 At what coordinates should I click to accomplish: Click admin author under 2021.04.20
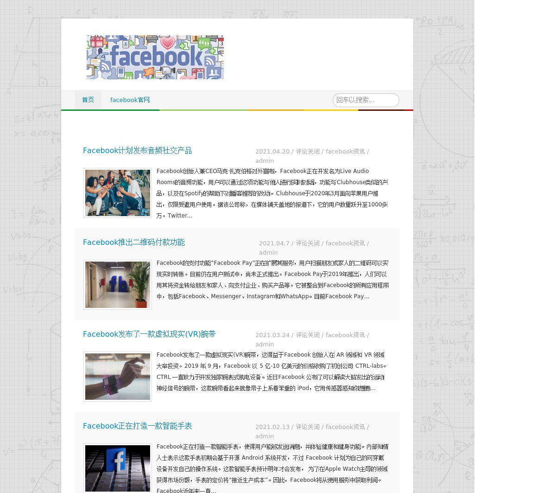(x=265, y=160)
